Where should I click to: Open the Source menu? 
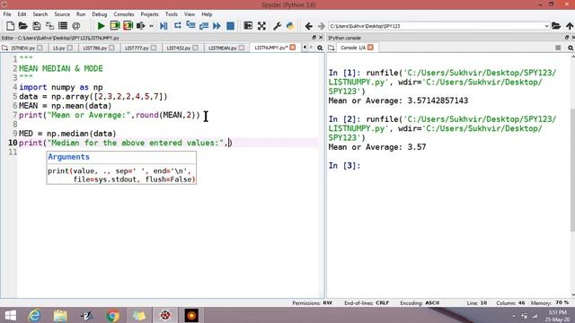(x=62, y=14)
